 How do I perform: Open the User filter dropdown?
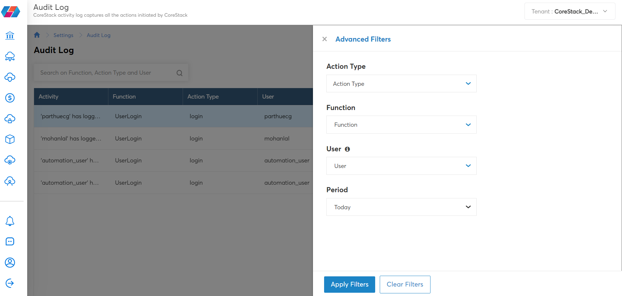[x=401, y=166]
